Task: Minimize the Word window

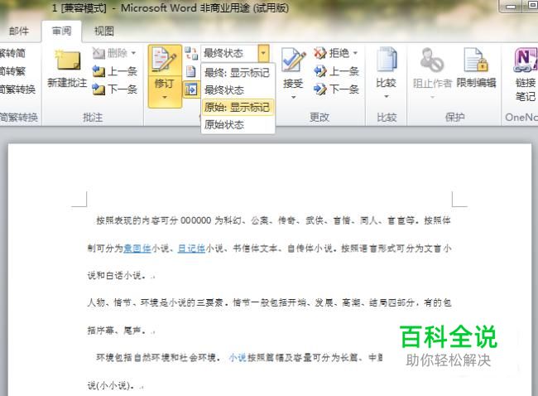Action: click(510, 7)
